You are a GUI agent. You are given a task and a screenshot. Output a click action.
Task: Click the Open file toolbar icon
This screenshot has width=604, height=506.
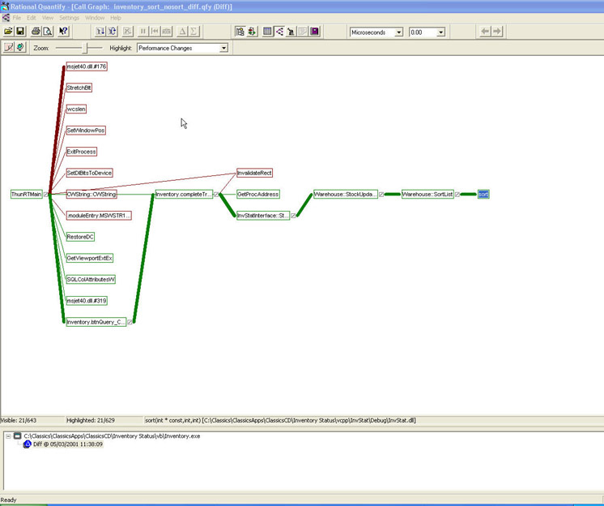click(x=8, y=32)
